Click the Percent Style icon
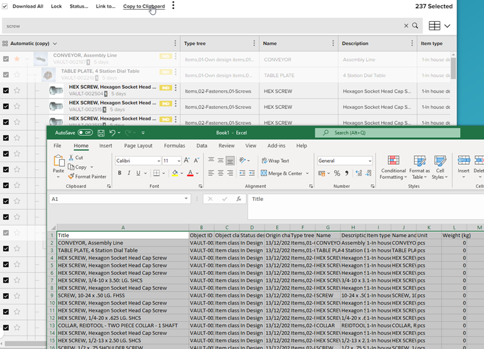The height and width of the screenshot is (349, 484). pos(337,173)
